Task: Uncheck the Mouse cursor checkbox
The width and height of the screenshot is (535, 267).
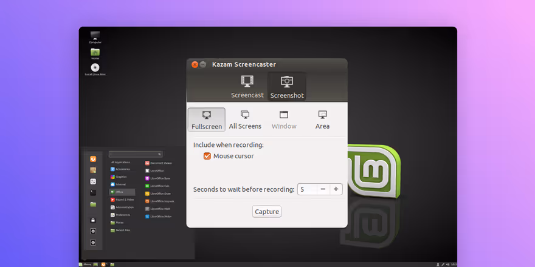Action: [207, 156]
